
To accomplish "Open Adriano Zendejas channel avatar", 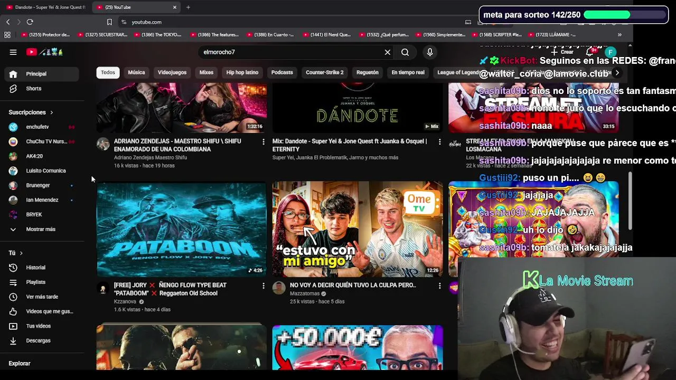I will (x=103, y=144).
